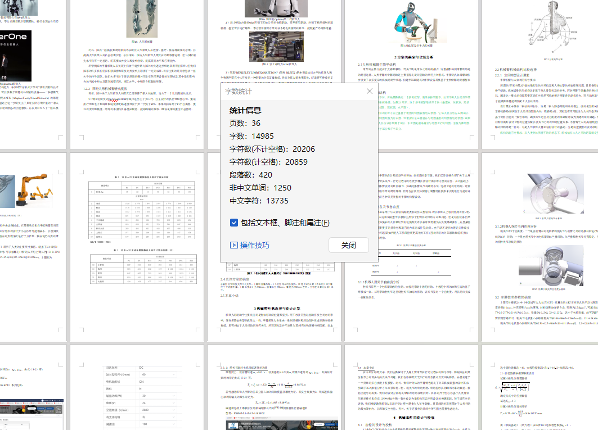The width and height of the screenshot is (598, 430).
Task: Select the 页数: 36 statistic line
Action: (x=245, y=123)
